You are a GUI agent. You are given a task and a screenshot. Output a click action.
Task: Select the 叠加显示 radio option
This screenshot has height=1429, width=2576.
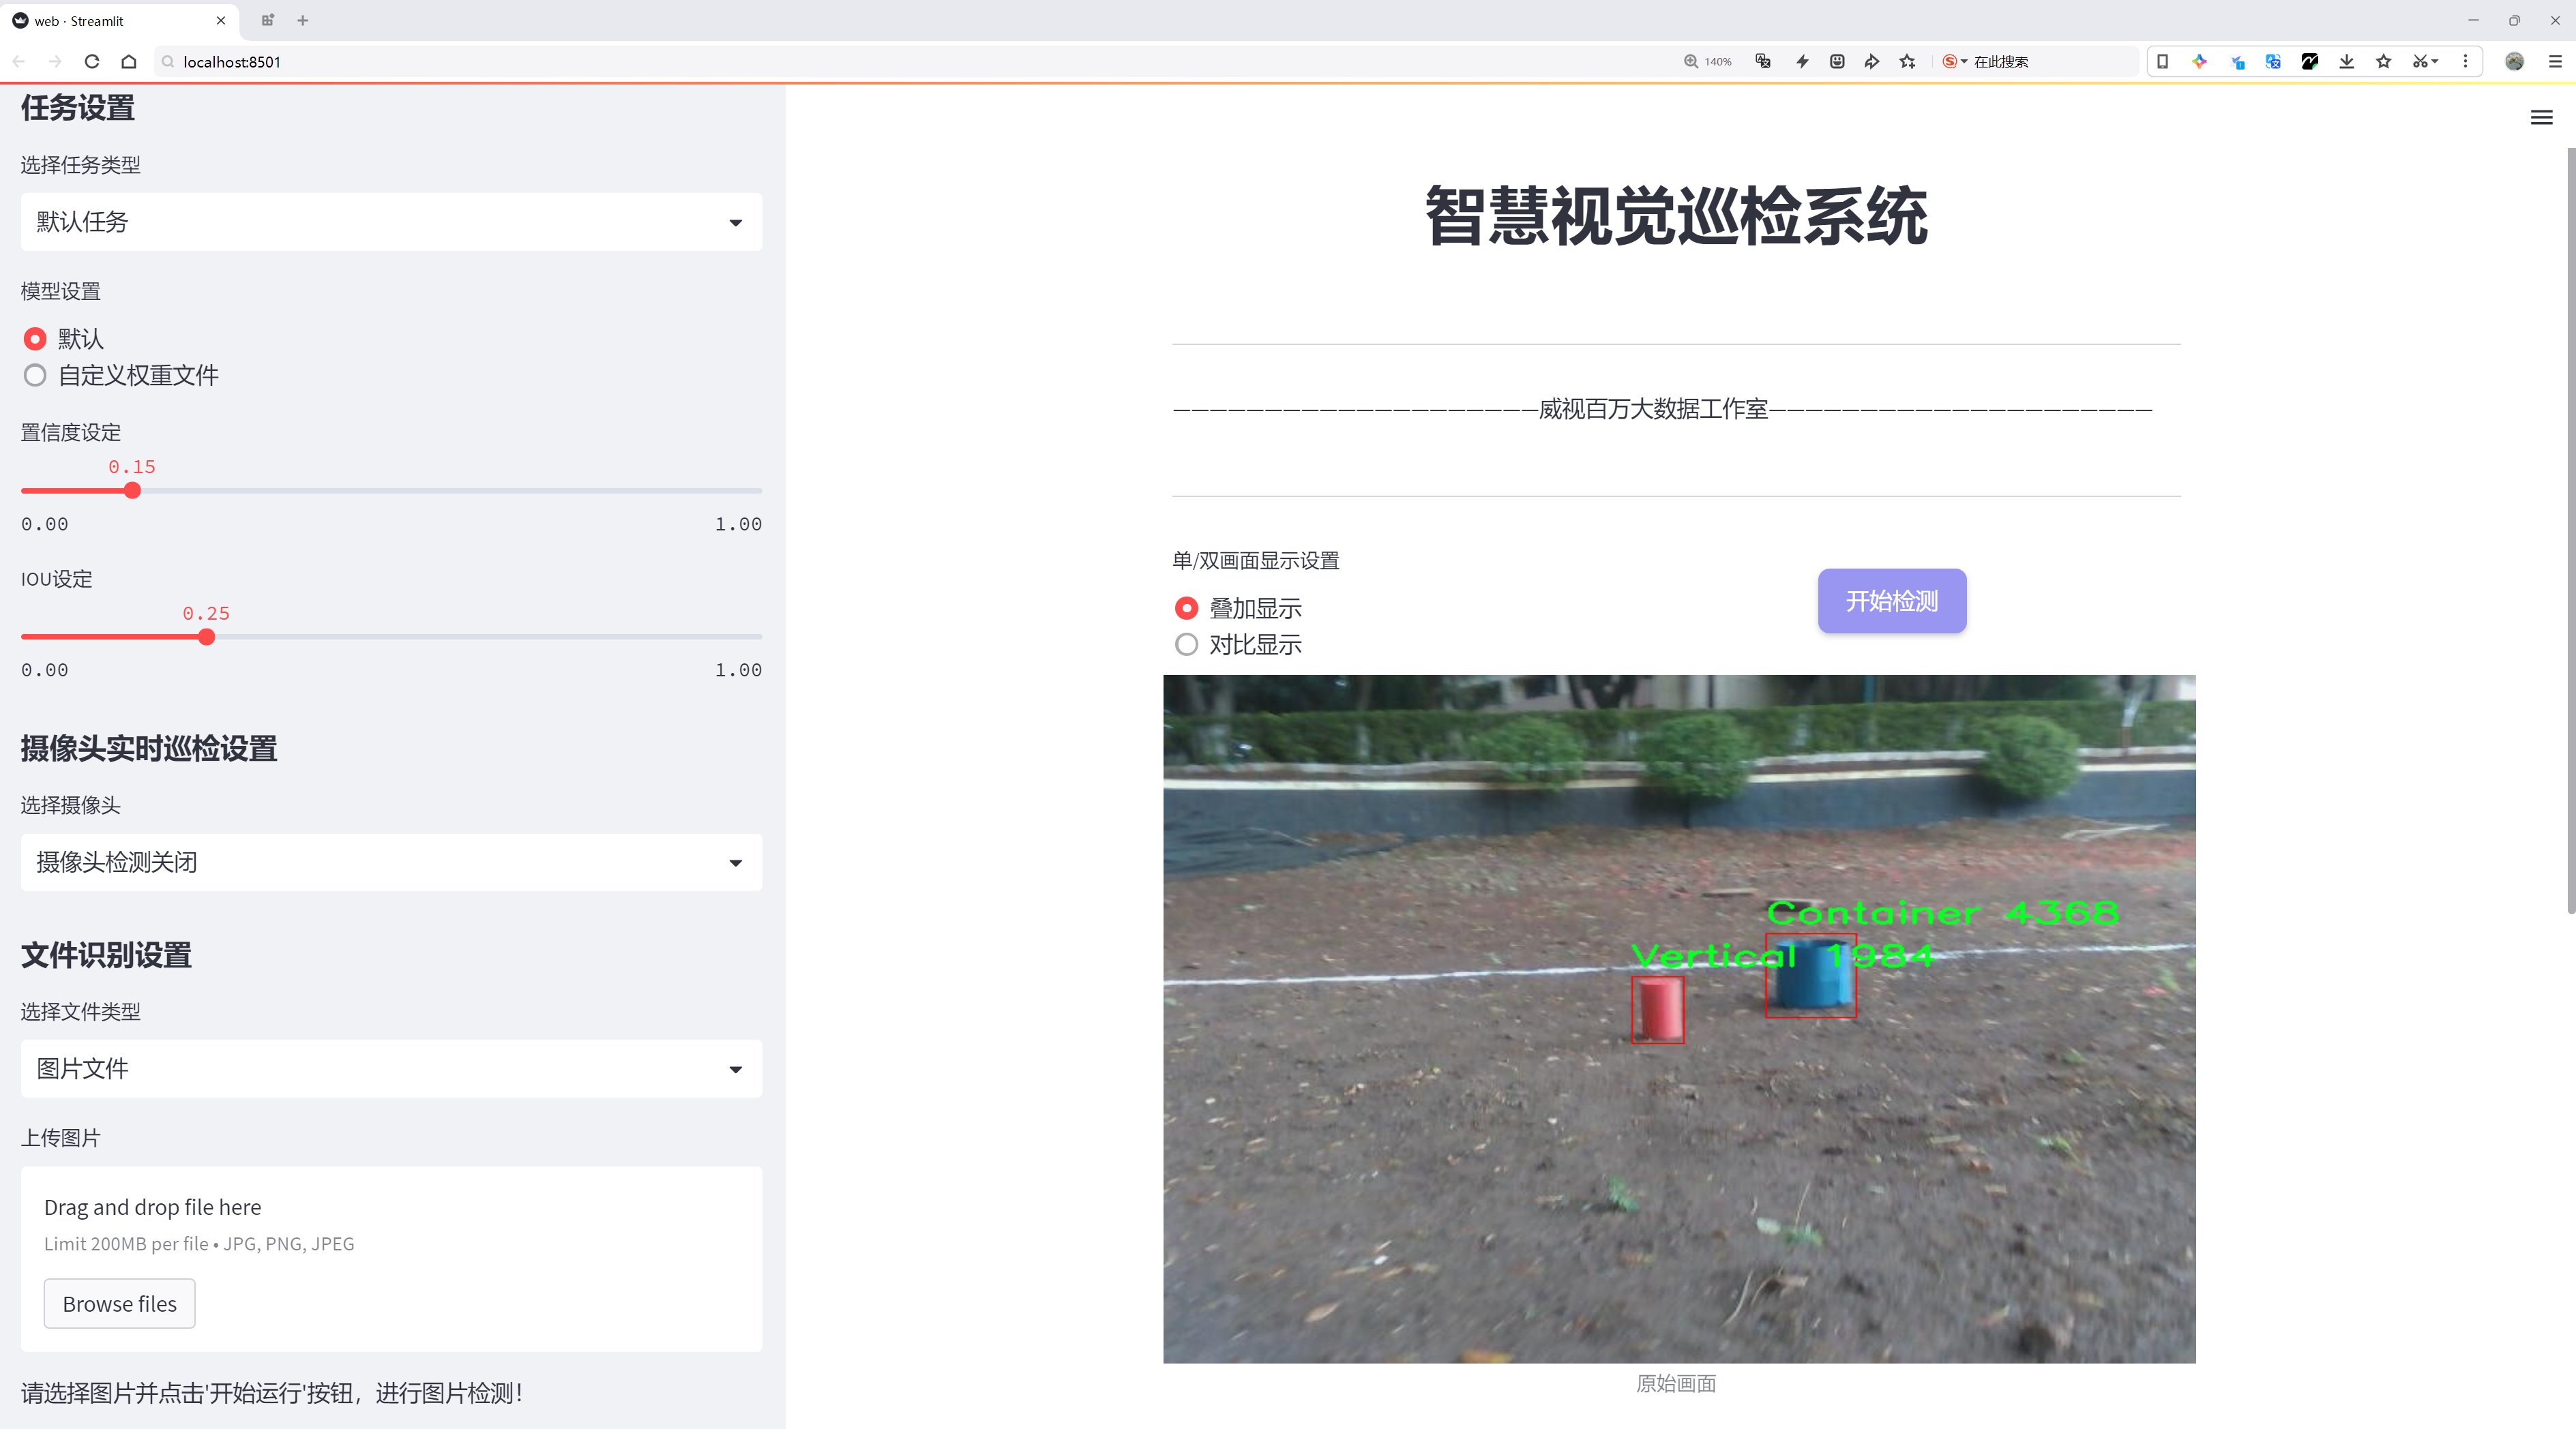click(1186, 607)
